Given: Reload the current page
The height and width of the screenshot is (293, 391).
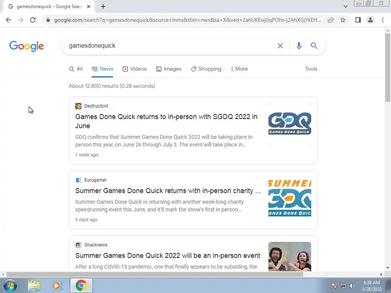Looking at the screenshot, I should (33, 20).
